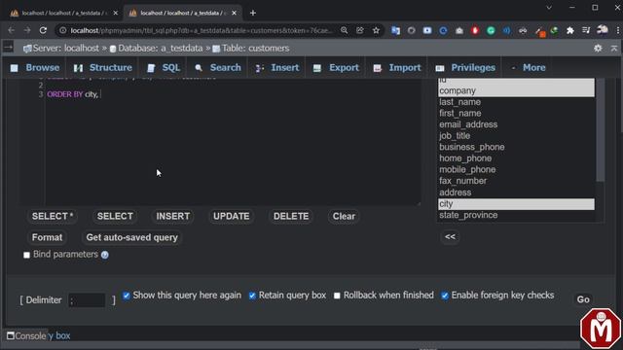Format the SQL query
623x350 pixels.
(x=47, y=237)
